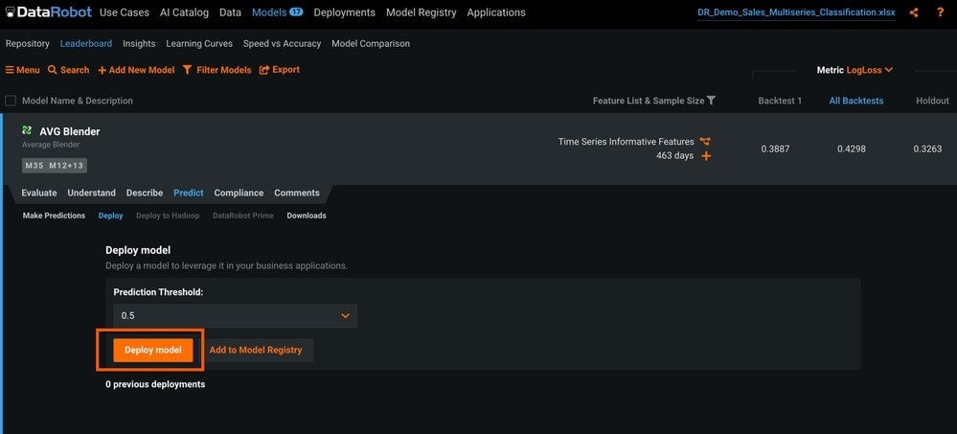The image size is (957, 434).
Task: Select the model's Predict tab
Action: click(189, 193)
